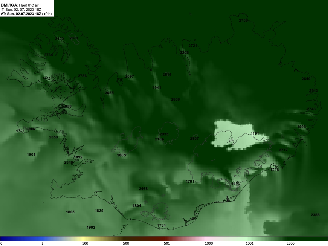Click the 2543 value label

click(314, 91)
